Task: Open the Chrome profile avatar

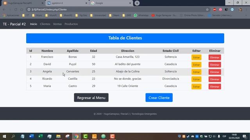Action: pos(241,9)
